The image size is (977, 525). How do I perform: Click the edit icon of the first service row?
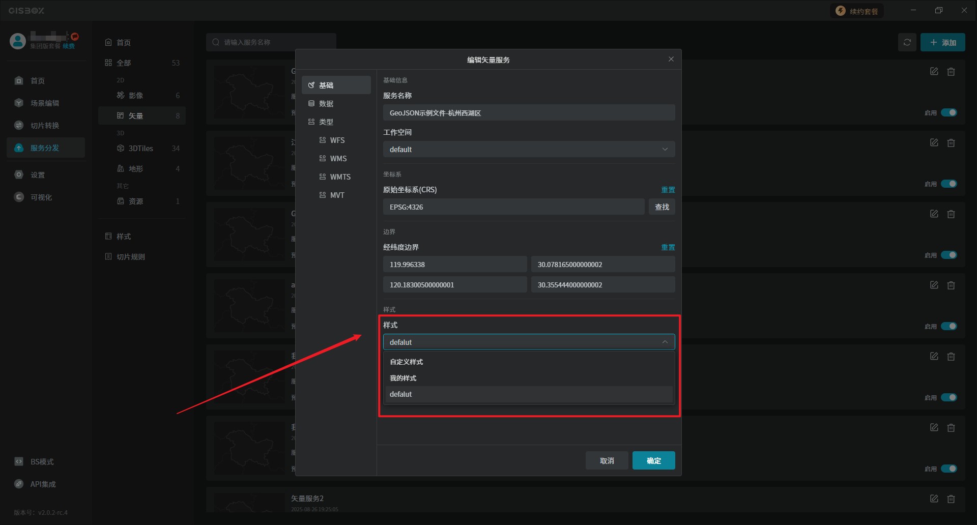[934, 72]
